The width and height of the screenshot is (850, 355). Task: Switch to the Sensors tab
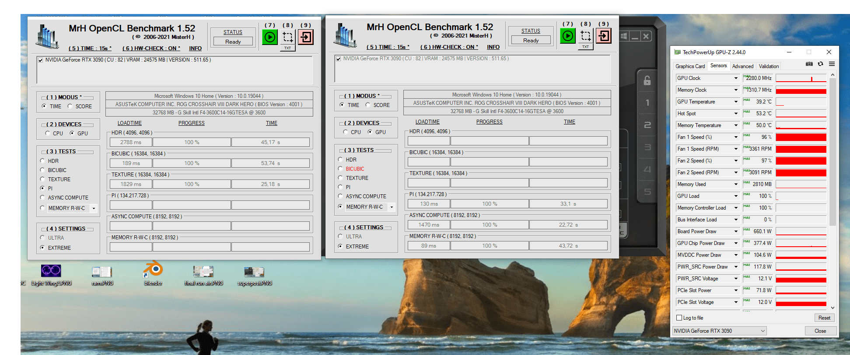718,65
